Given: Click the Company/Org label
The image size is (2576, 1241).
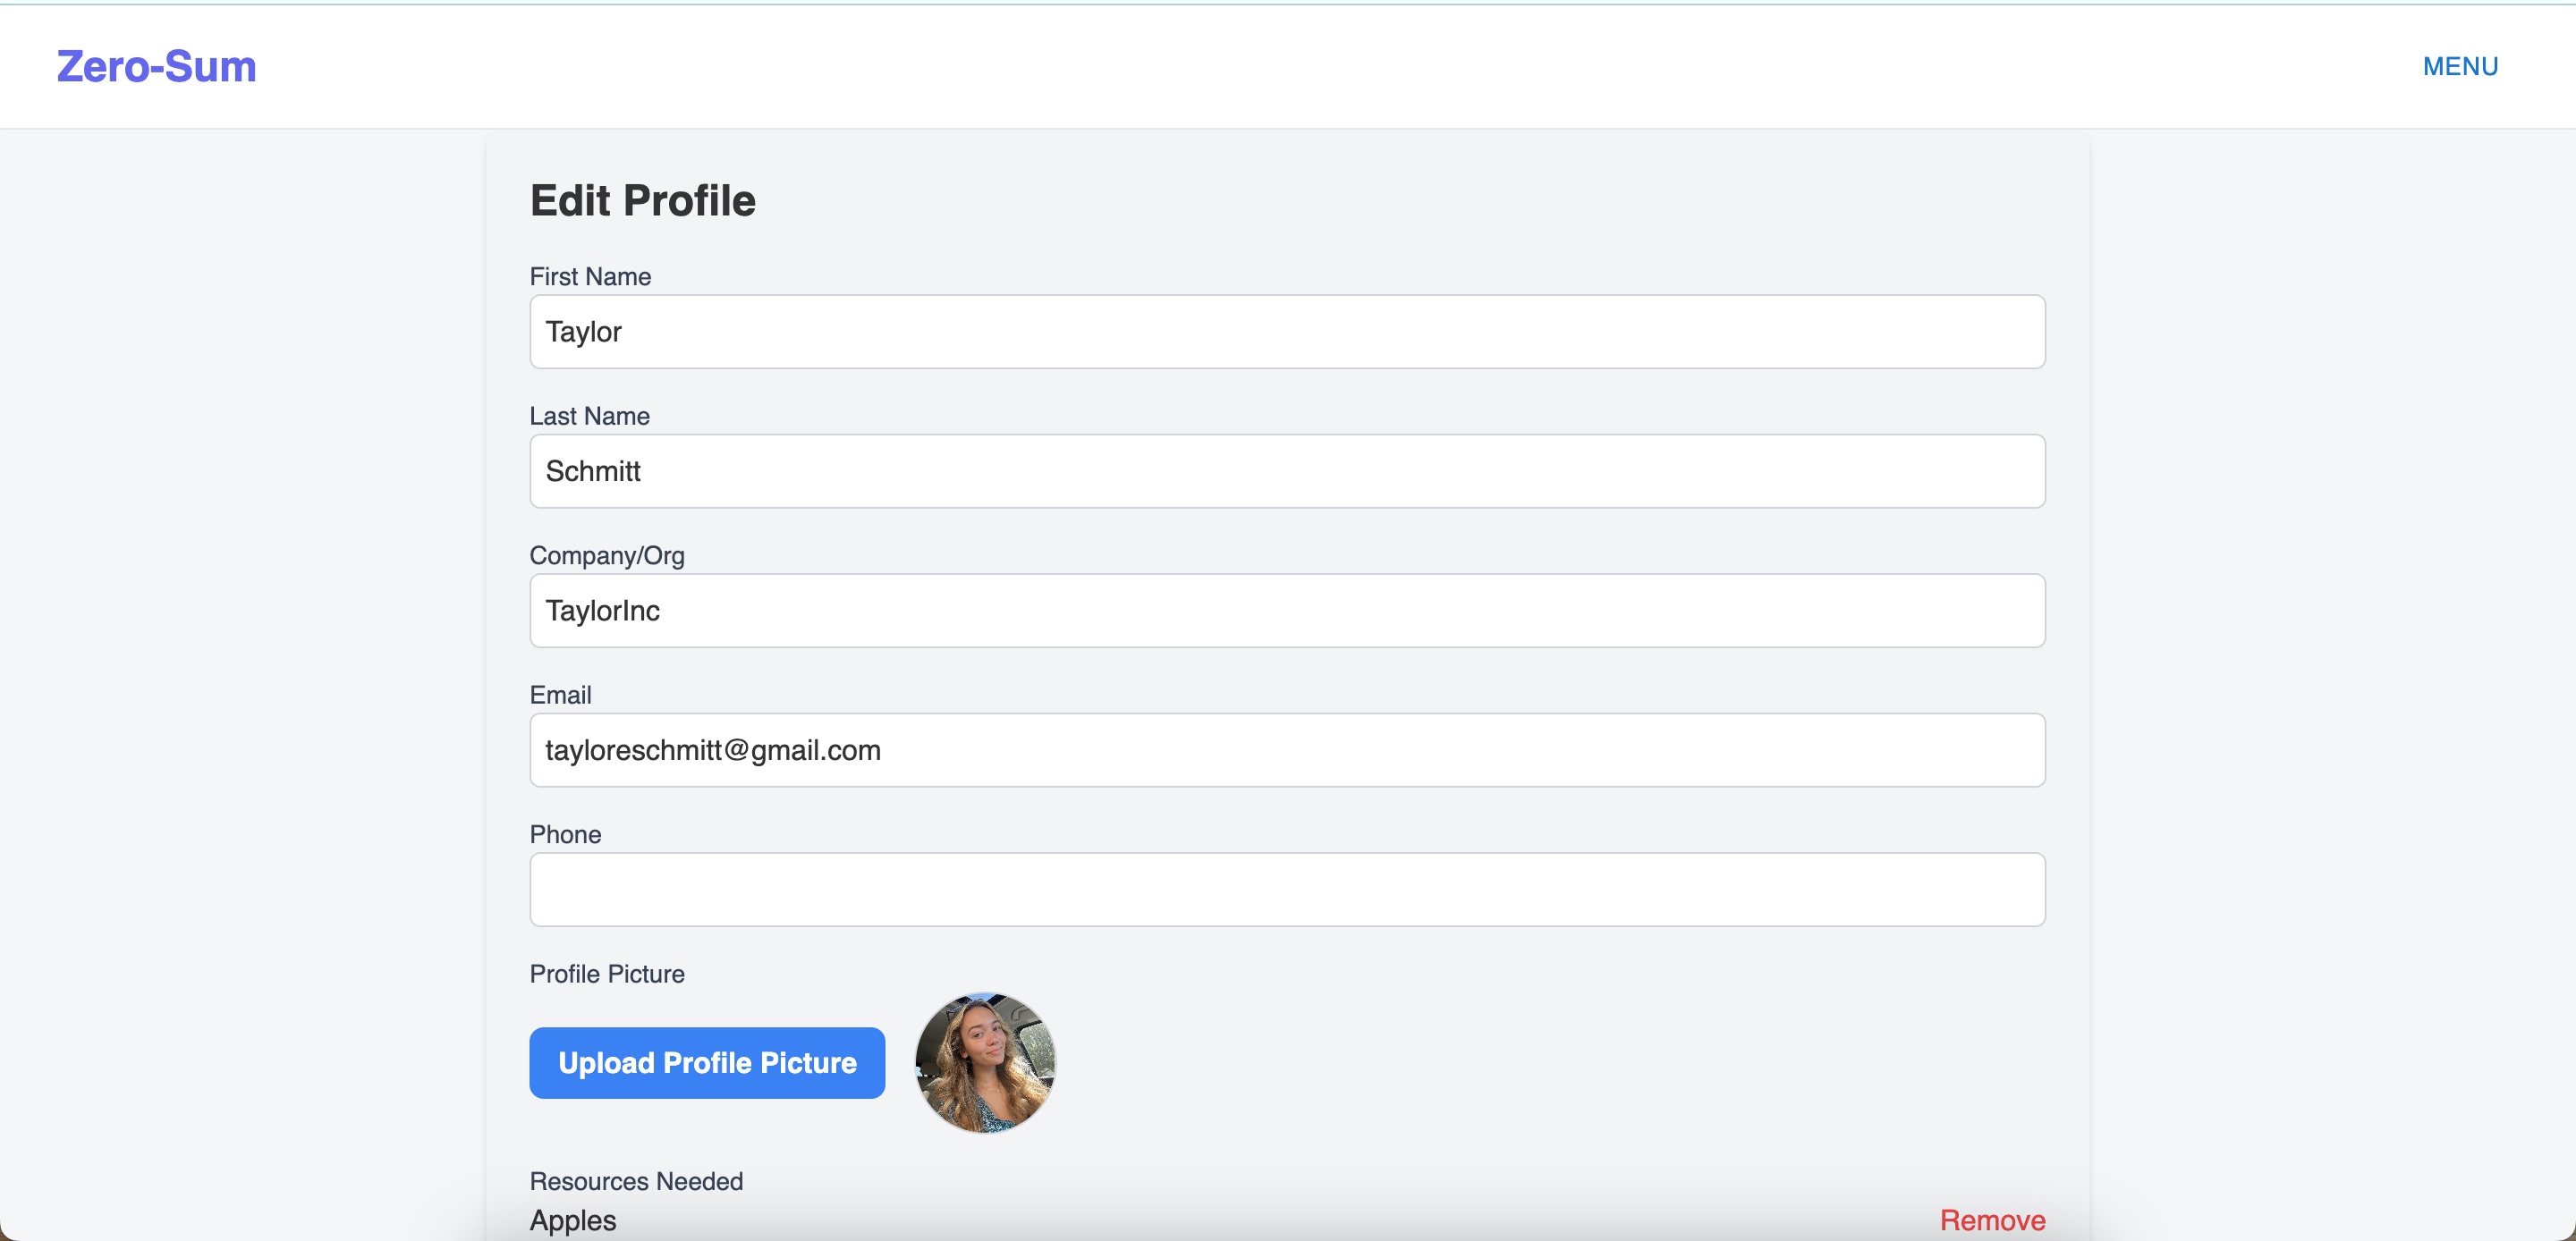Looking at the screenshot, I should (606, 555).
